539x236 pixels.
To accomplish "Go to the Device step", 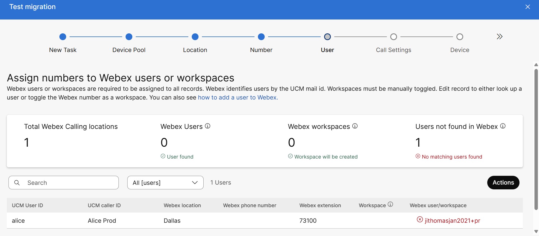I will (460, 37).
